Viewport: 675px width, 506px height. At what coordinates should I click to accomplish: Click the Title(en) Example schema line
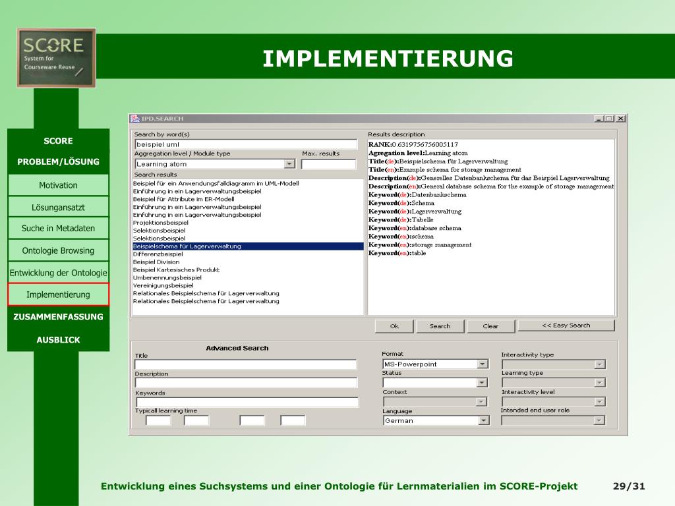coord(445,170)
